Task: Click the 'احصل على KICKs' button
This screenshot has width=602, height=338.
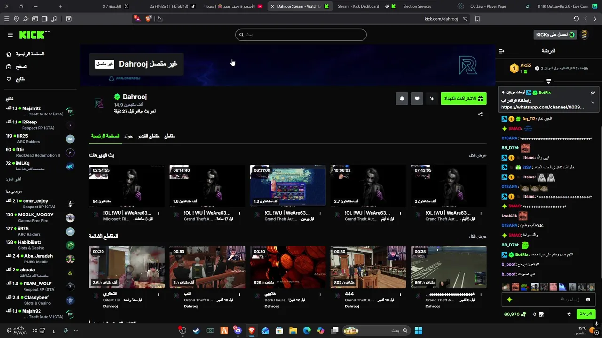Action: pyautogui.click(x=555, y=35)
